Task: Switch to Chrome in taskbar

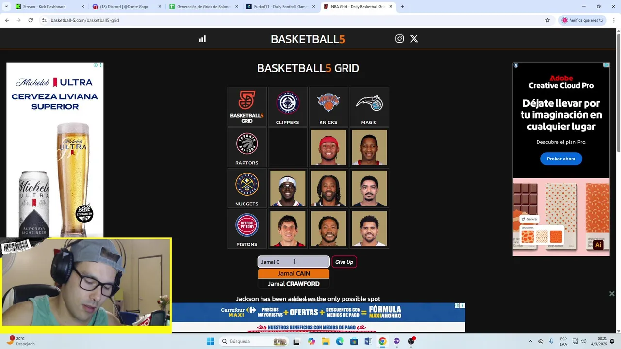Action: click(x=382, y=341)
